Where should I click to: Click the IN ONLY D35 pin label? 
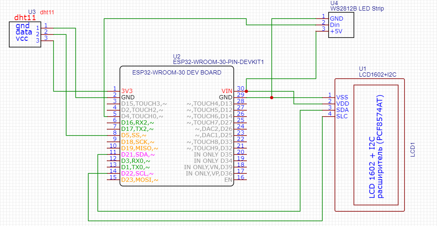click(x=213, y=154)
